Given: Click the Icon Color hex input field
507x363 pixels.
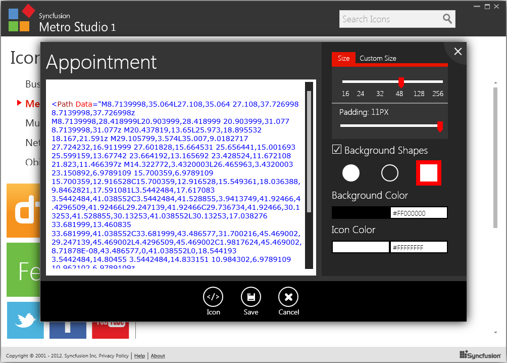Looking at the screenshot, I should point(419,247).
